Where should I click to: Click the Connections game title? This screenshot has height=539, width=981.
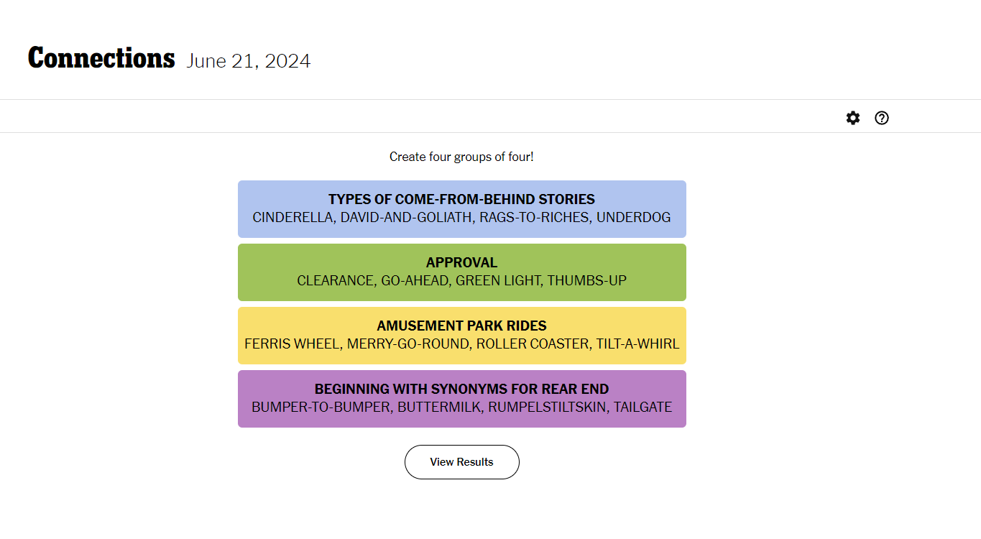pyautogui.click(x=101, y=58)
